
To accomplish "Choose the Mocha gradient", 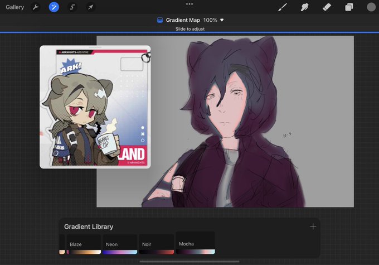I will pos(195,243).
